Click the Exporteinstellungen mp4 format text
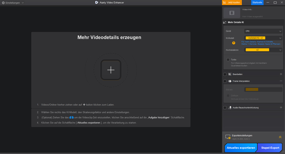Viewport: 285px width, 154px height. [x=241, y=139]
